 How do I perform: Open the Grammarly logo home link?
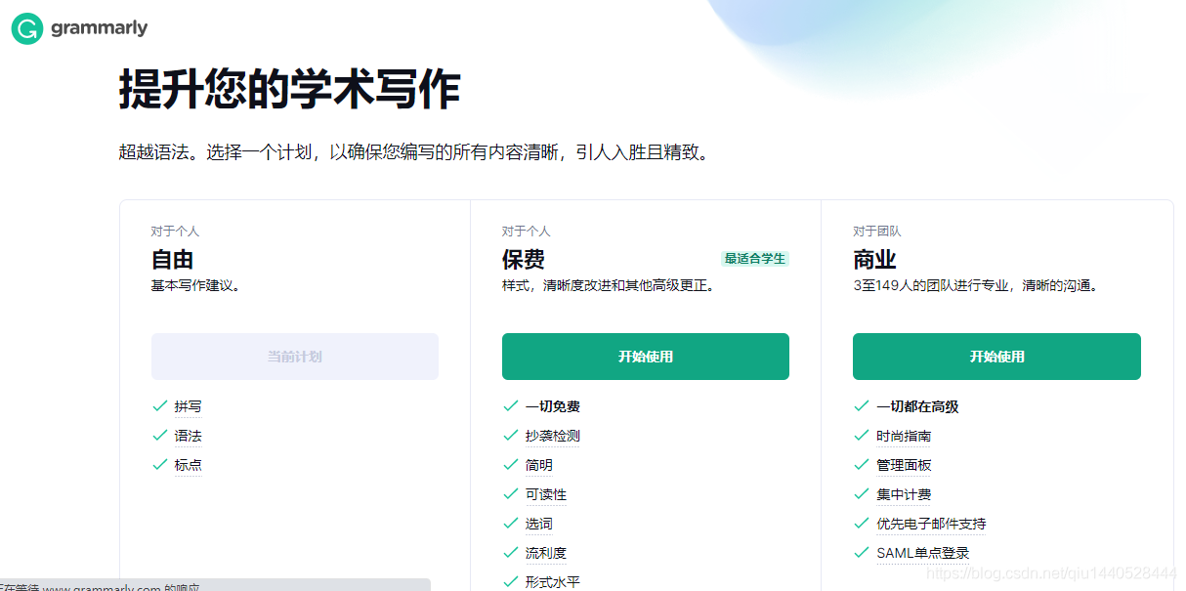pyautogui.click(x=79, y=28)
